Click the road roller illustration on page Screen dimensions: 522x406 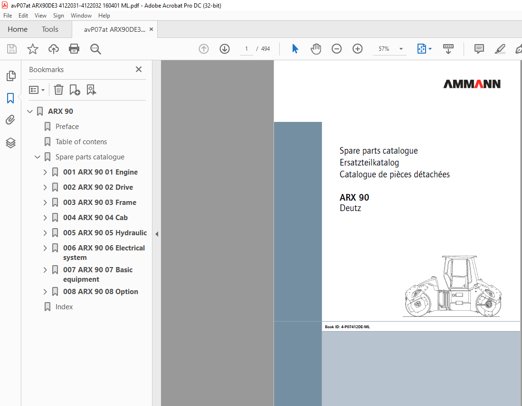click(453, 286)
